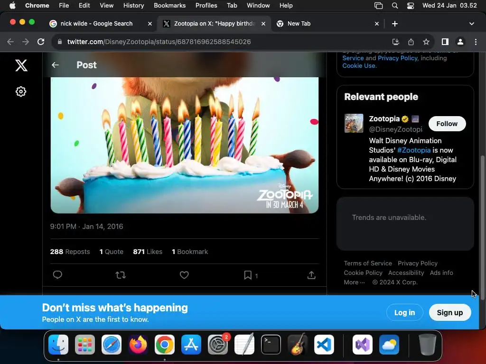Viewport: 486px width, 364px height.
Task: Open the Privacy Policy link in sign-up text
Action: [398, 58]
